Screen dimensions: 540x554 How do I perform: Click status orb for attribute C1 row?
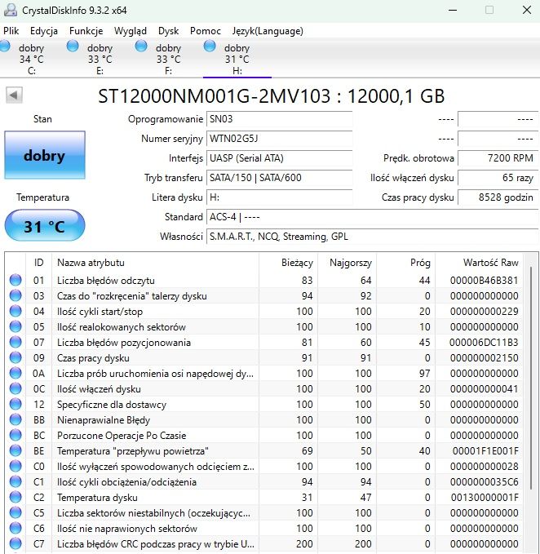(x=15, y=482)
